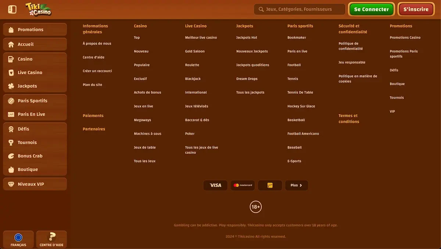Click the Créer un raccourci link
Image resolution: width=441 pixels, height=249 pixels.
97,71
